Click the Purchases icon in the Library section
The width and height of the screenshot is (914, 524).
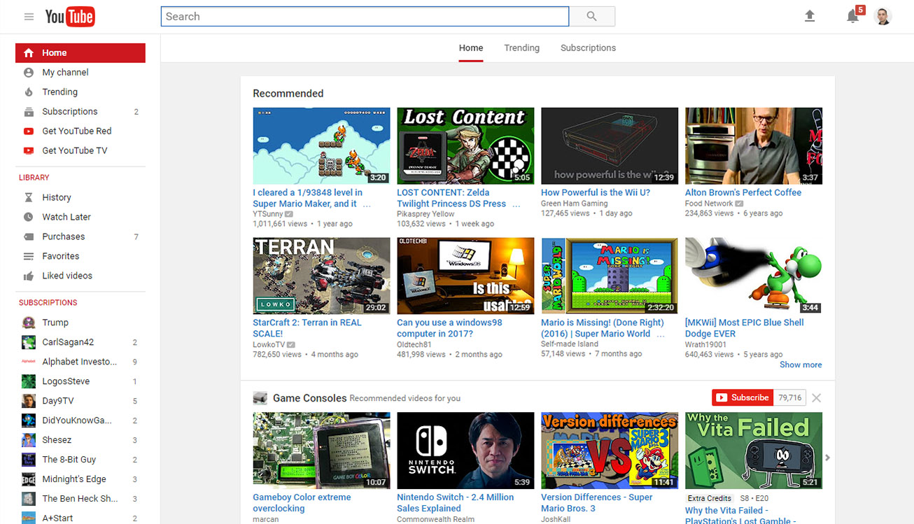pos(28,236)
